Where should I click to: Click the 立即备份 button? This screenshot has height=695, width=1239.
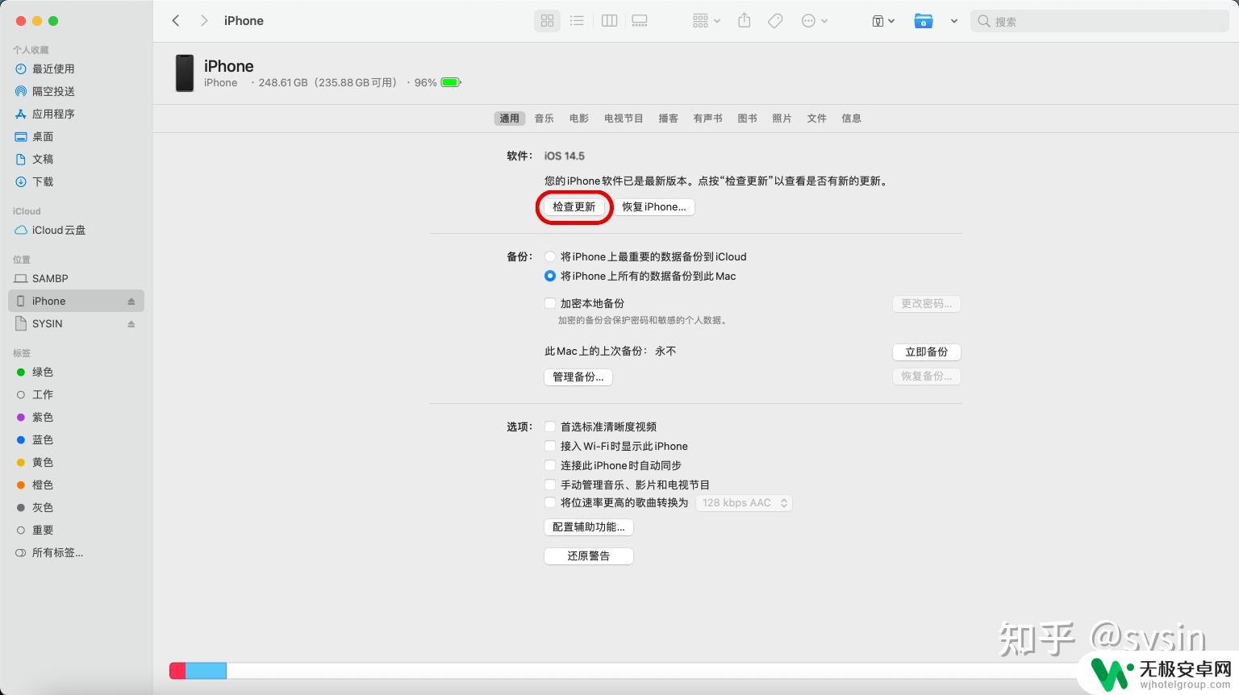click(x=926, y=352)
